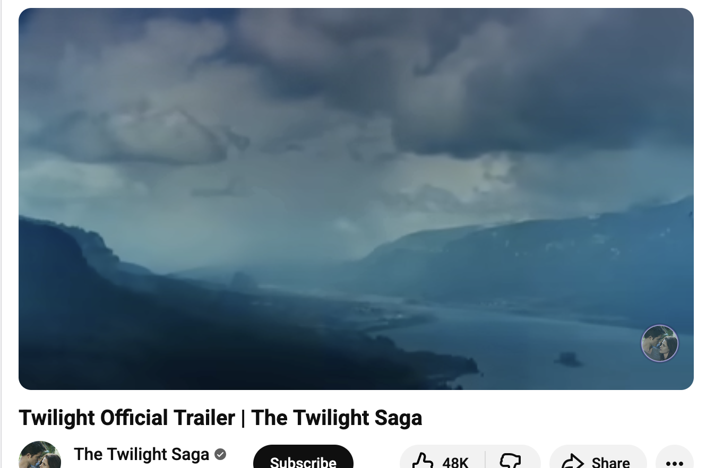Click the 48K like count

pyautogui.click(x=455, y=462)
